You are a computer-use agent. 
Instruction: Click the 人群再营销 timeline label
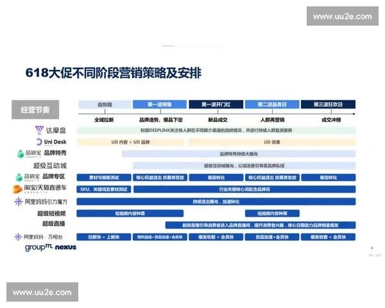(272, 120)
